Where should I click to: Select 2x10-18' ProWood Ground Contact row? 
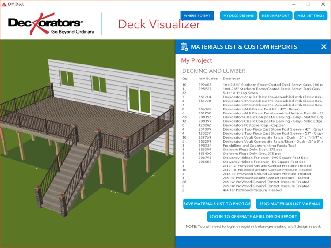pos(253,170)
